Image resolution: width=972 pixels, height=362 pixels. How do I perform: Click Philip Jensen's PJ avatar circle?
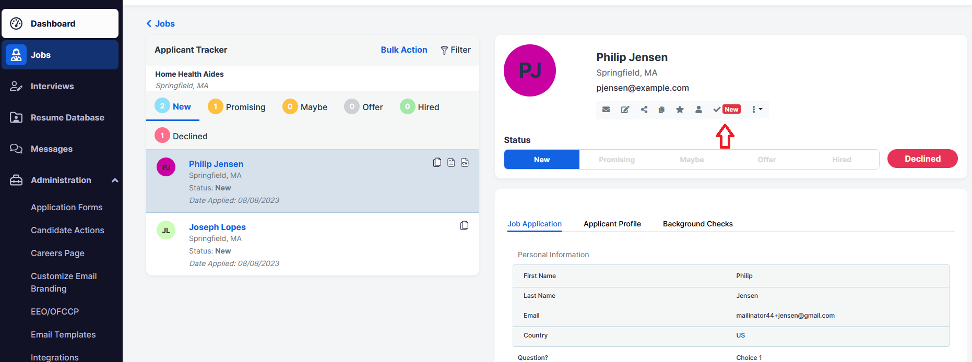[529, 70]
